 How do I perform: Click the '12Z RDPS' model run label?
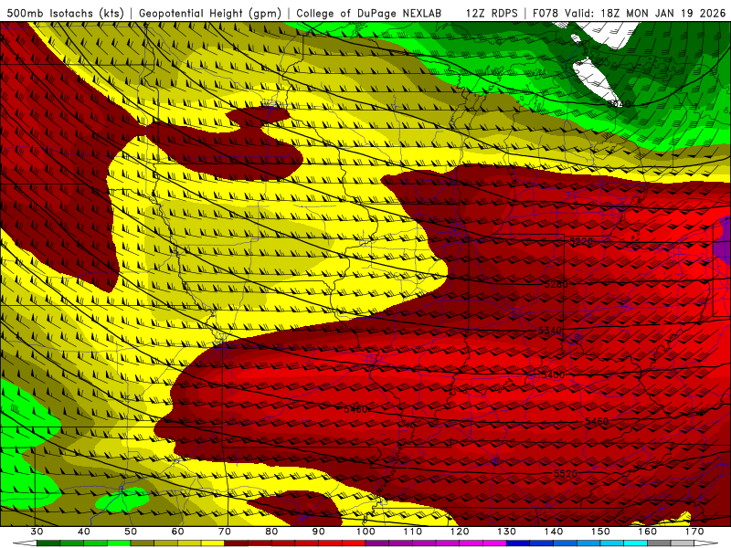tap(492, 13)
